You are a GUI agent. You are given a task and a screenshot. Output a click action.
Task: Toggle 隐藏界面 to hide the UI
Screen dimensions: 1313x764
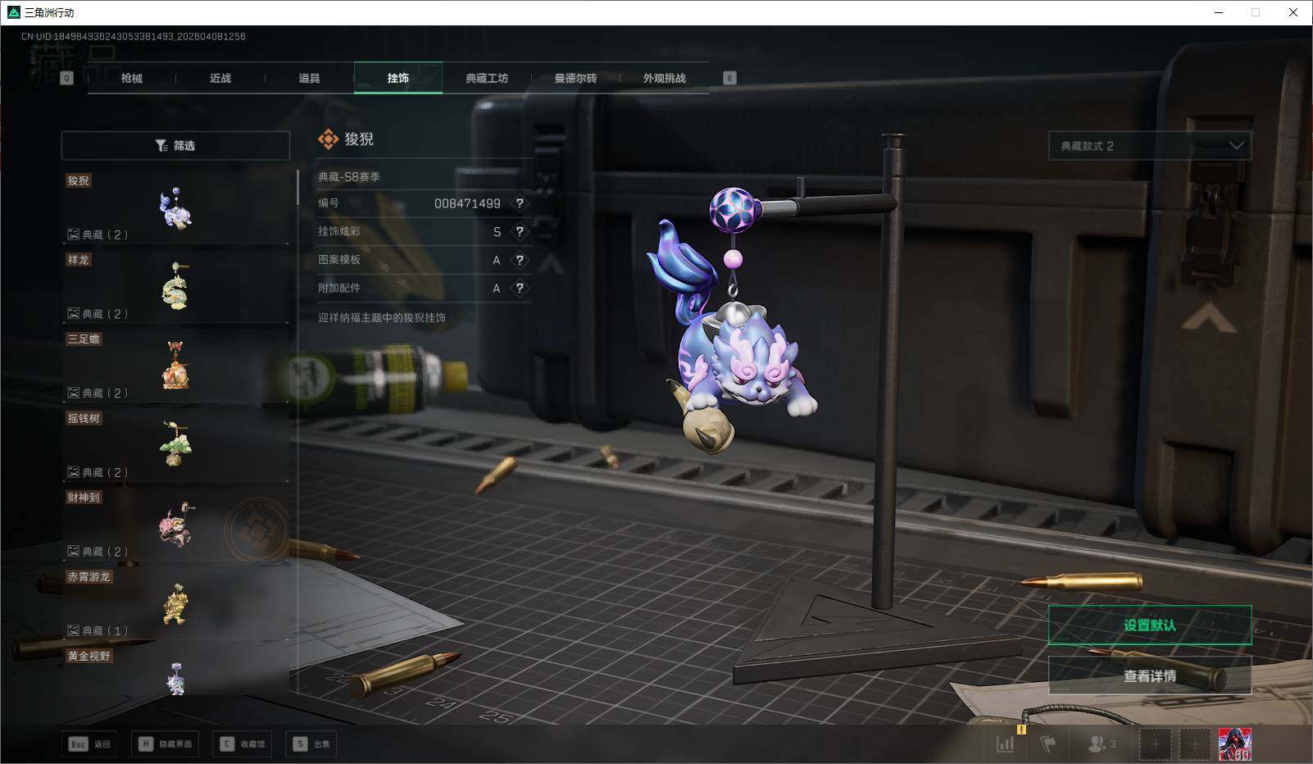click(x=166, y=744)
